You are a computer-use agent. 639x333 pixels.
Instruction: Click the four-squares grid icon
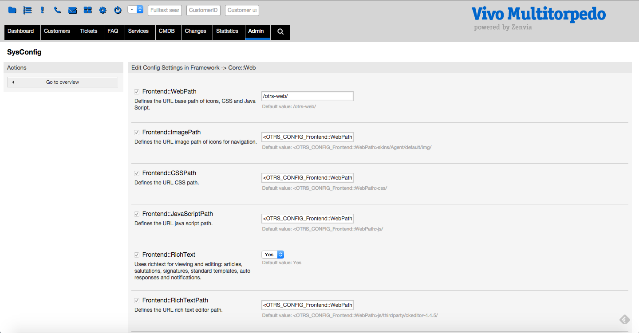pos(87,10)
